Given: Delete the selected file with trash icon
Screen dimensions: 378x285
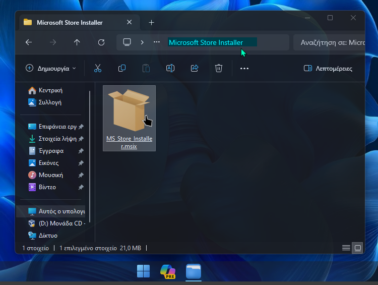Looking at the screenshot, I should click(219, 68).
